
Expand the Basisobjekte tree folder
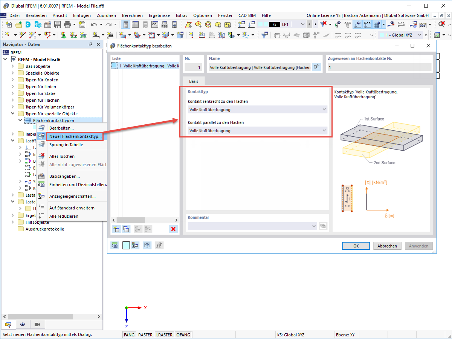coord(13,66)
